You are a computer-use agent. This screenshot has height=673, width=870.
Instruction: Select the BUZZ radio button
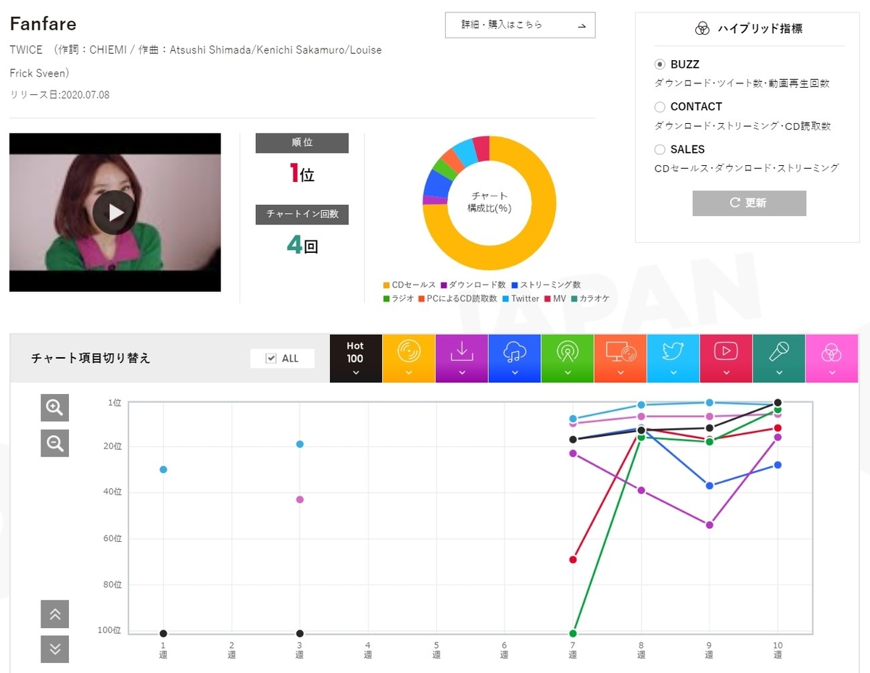click(660, 64)
